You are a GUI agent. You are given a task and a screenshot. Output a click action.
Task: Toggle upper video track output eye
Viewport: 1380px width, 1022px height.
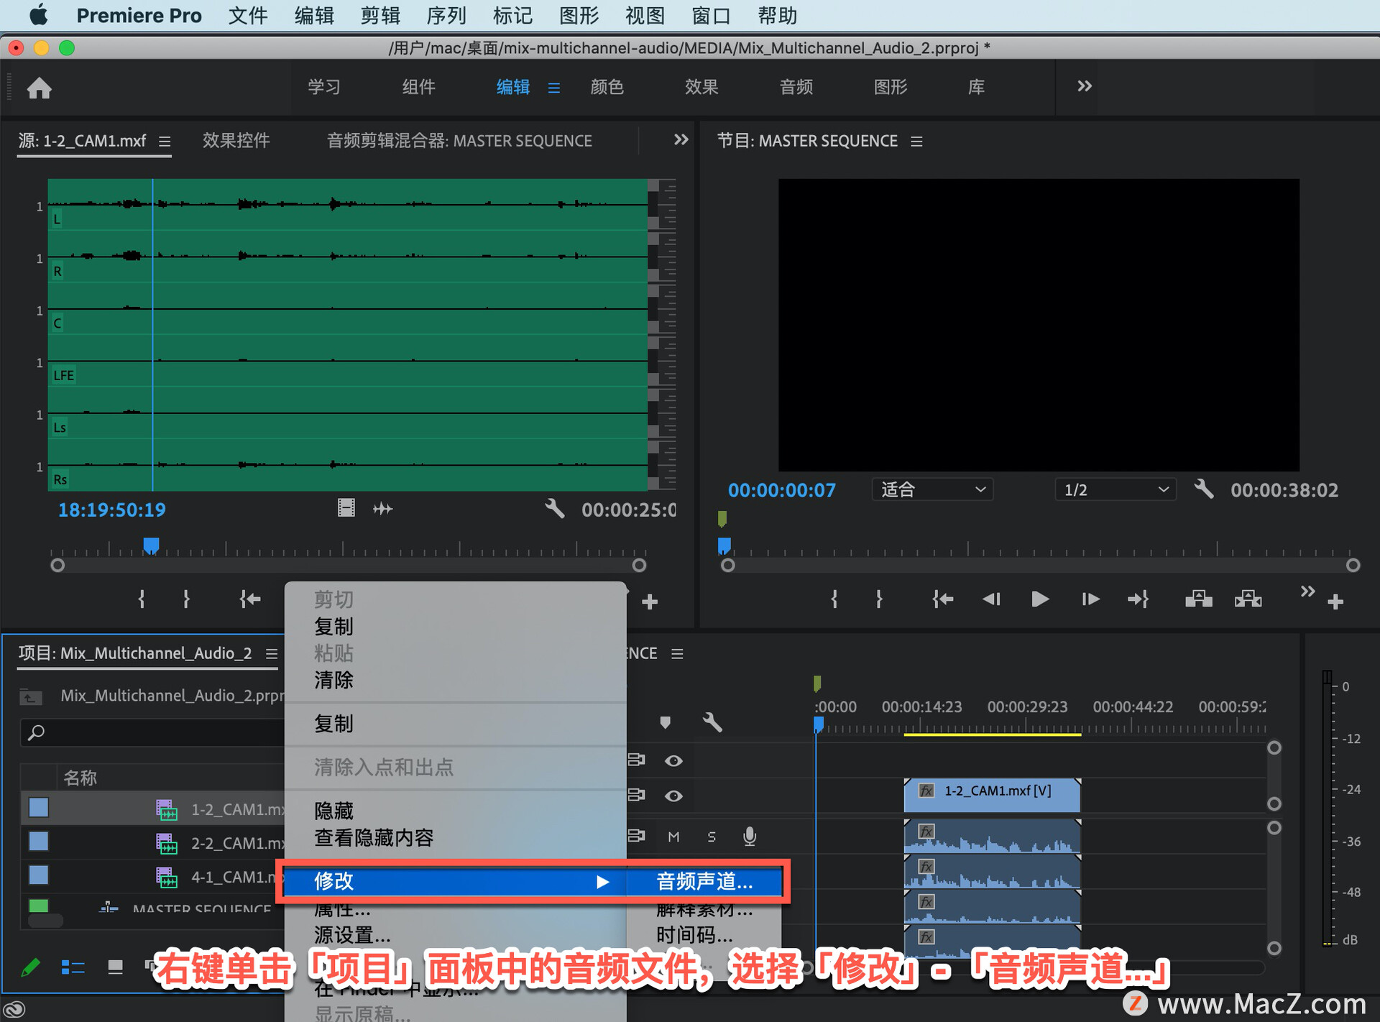coord(673,760)
